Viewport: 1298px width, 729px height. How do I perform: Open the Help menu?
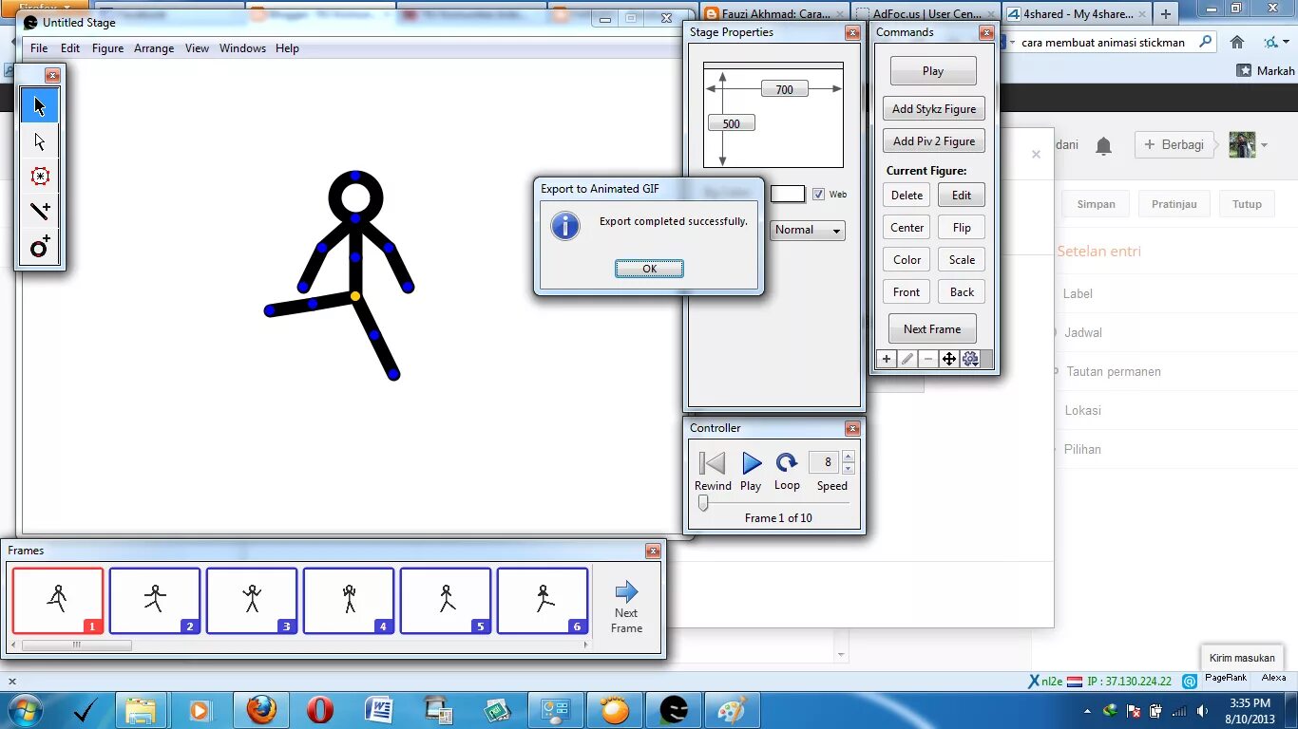(287, 48)
